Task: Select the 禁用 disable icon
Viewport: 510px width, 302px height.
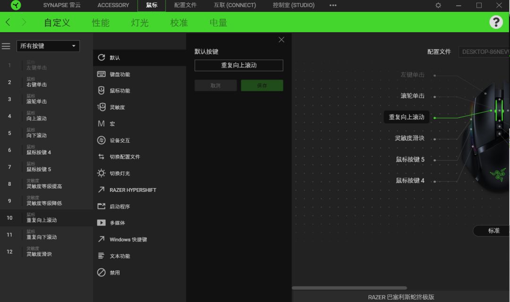Action: tap(101, 272)
